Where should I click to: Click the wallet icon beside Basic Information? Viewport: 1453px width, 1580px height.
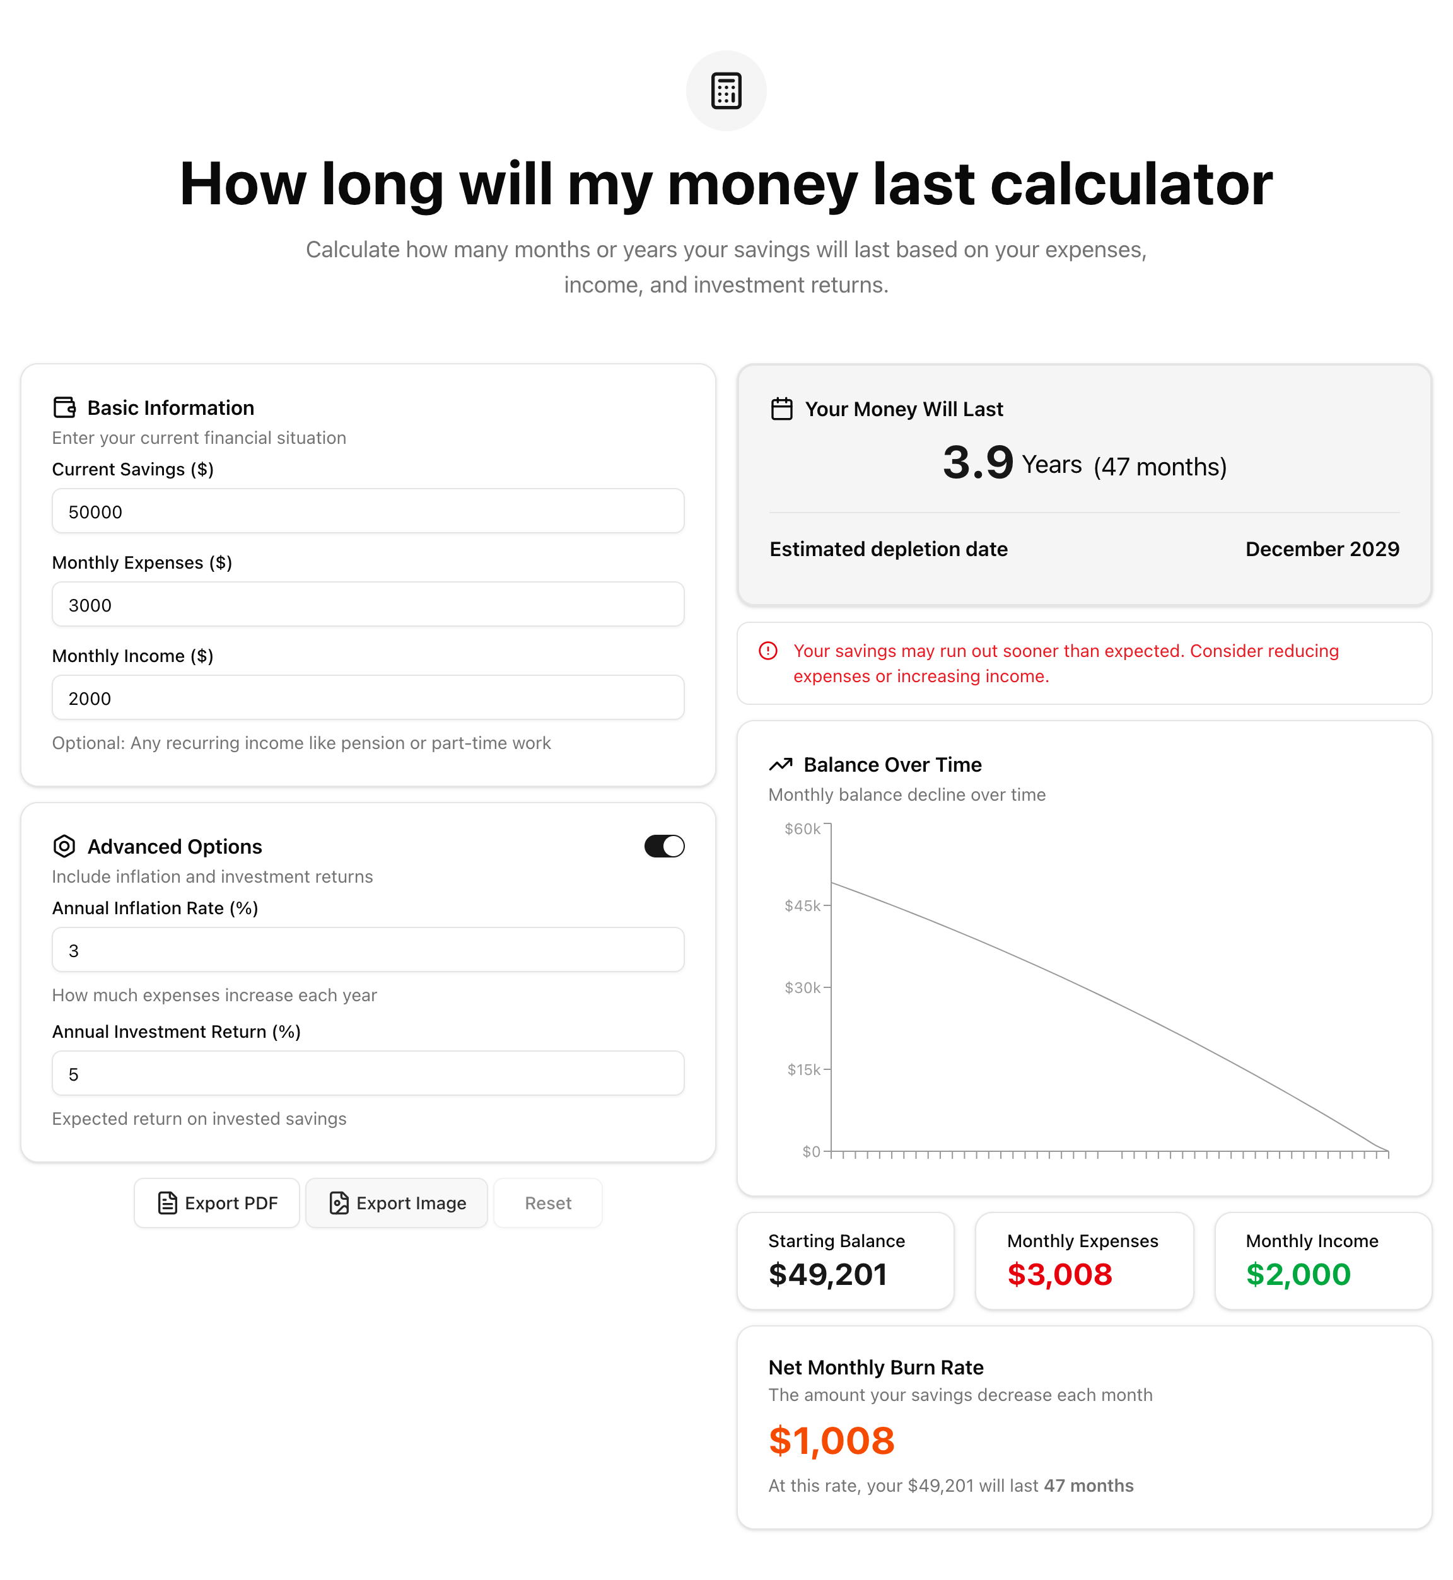tap(64, 407)
